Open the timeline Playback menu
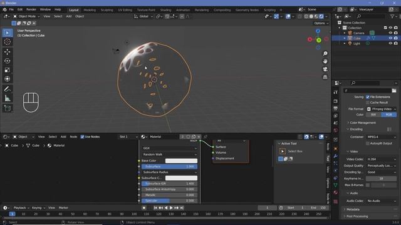This screenshot has height=225, width=401. point(21,208)
